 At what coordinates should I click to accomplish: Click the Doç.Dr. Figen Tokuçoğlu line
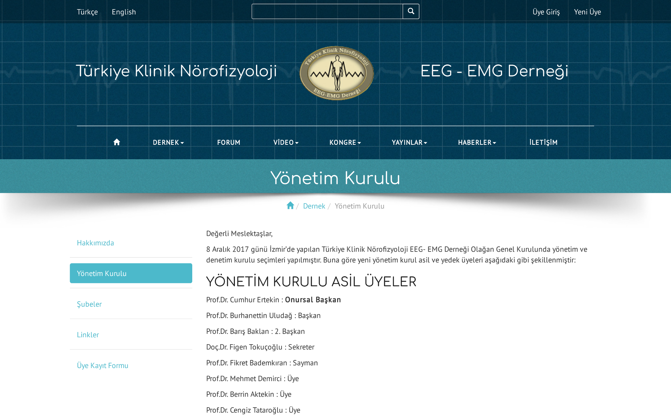(x=260, y=347)
